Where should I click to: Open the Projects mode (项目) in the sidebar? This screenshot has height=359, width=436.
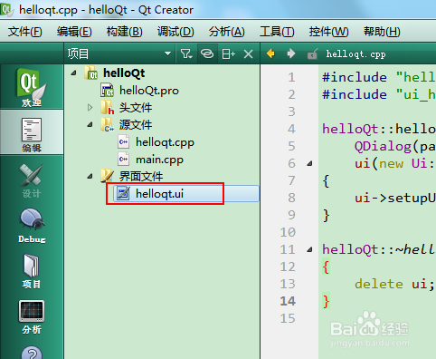32,271
